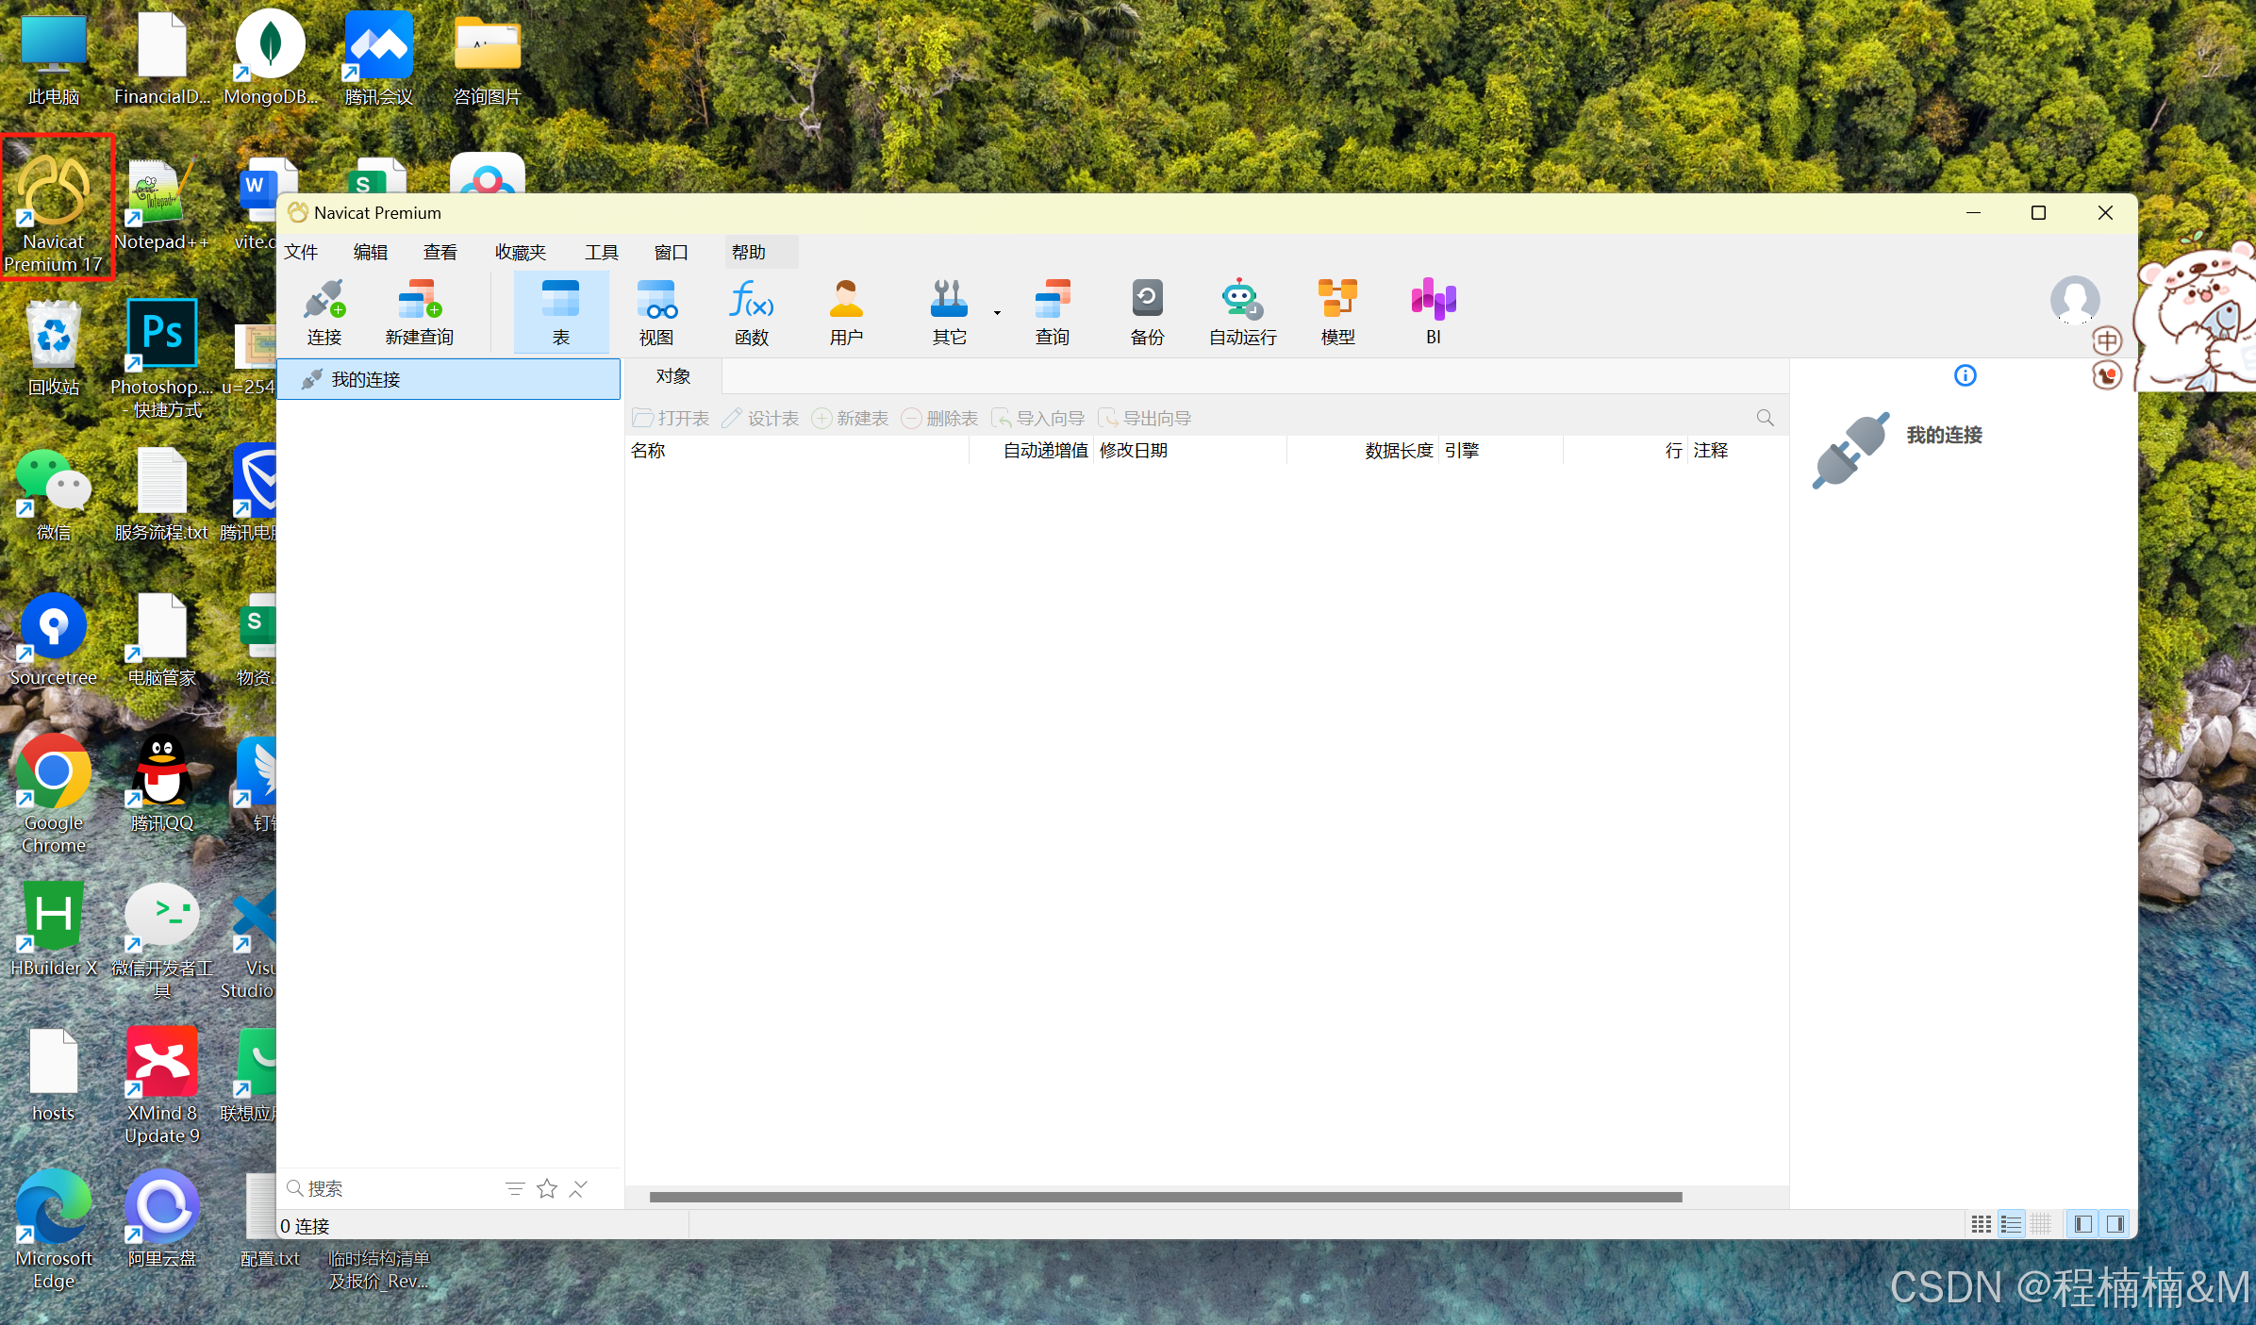Expand the 其它 dropdown arrow
This screenshot has height=1325, width=2256.
pyautogui.click(x=997, y=312)
